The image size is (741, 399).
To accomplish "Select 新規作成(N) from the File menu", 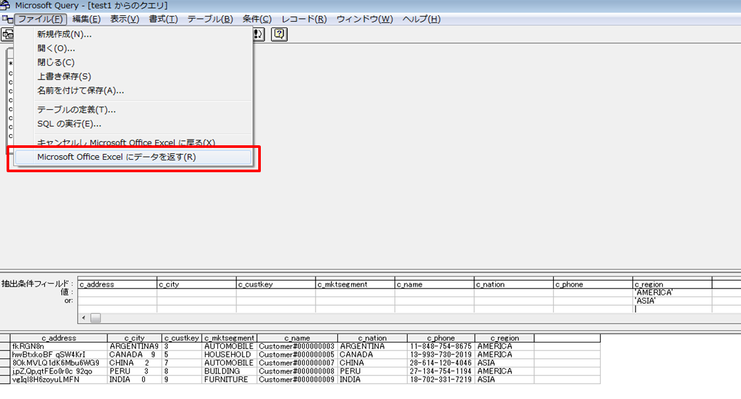I will 65,34.
